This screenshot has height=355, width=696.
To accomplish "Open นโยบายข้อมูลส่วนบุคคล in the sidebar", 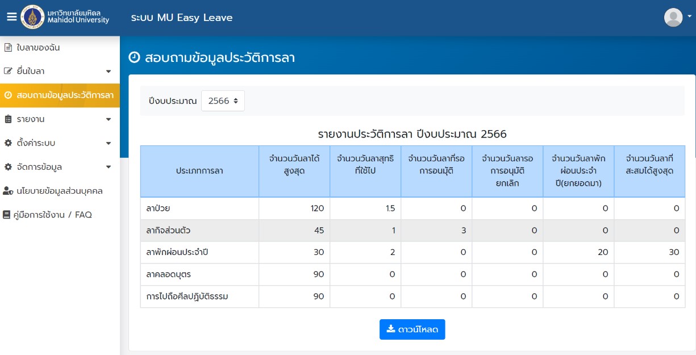I will [x=59, y=191].
